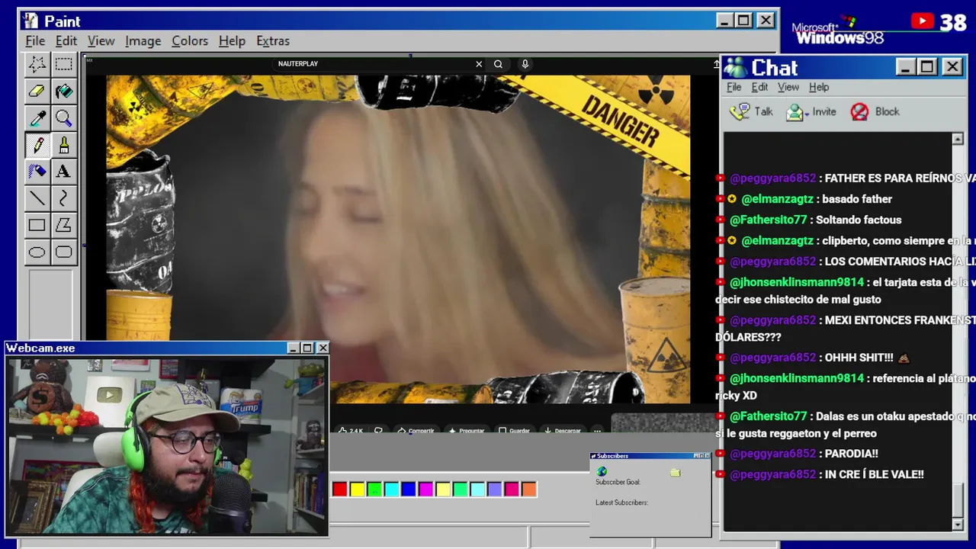The width and height of the screenshot is (976, 549).
Task: Click the globe icon in Subscribers window
Action: click(x=602, y=471)
